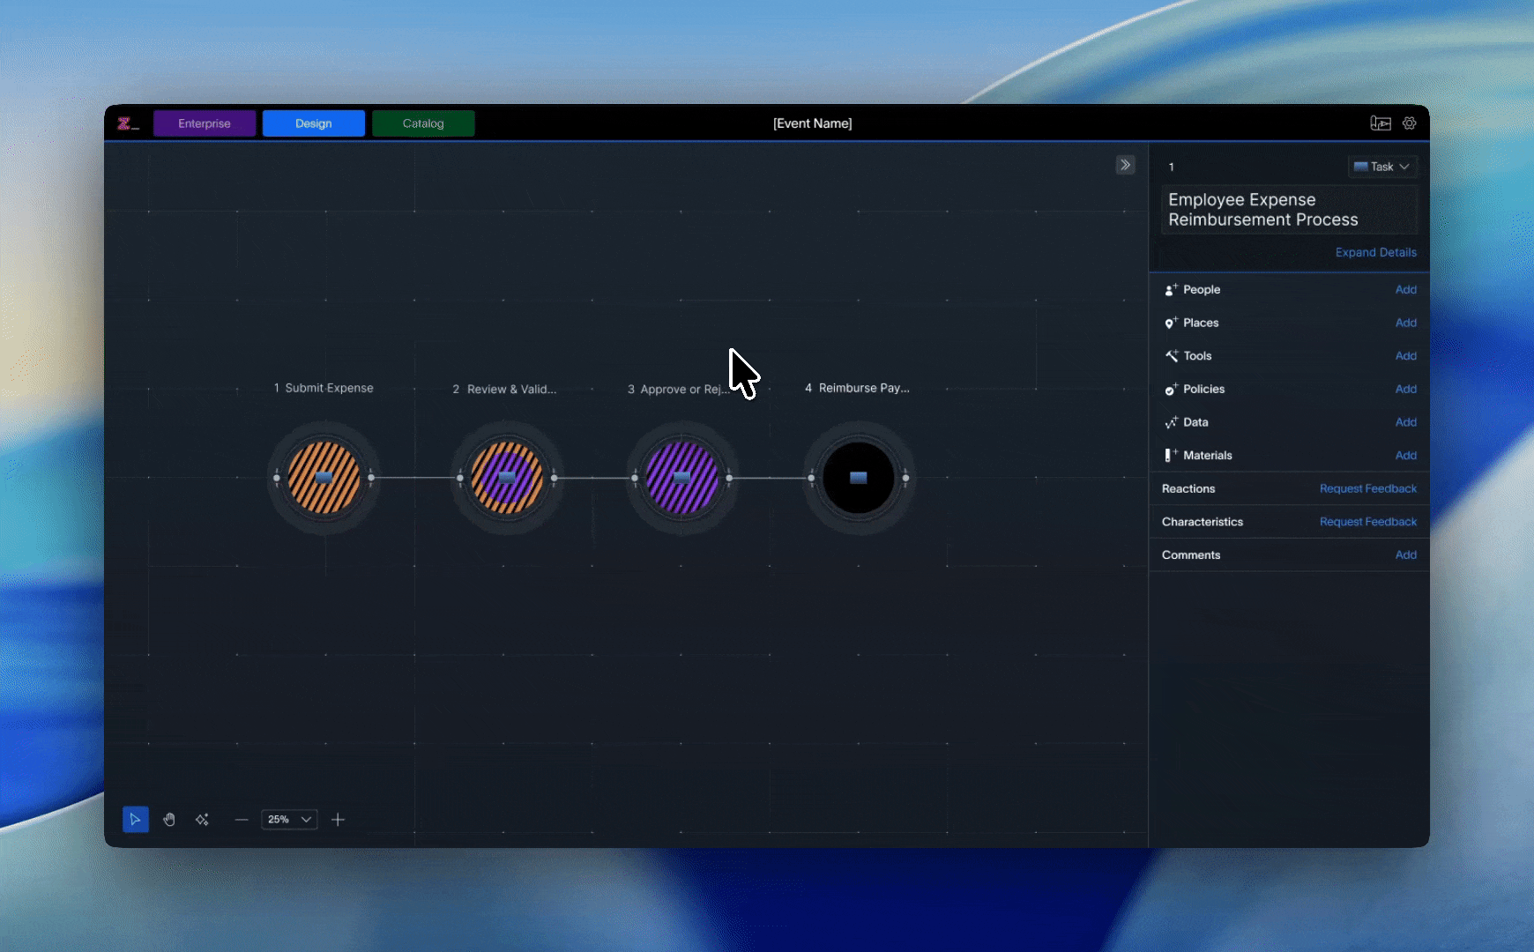Add Tools to the task
The height and width of the screenshot is (952, 1534).
[x=1405, y=356]
